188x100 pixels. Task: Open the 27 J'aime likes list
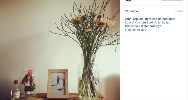click(131, 11)
